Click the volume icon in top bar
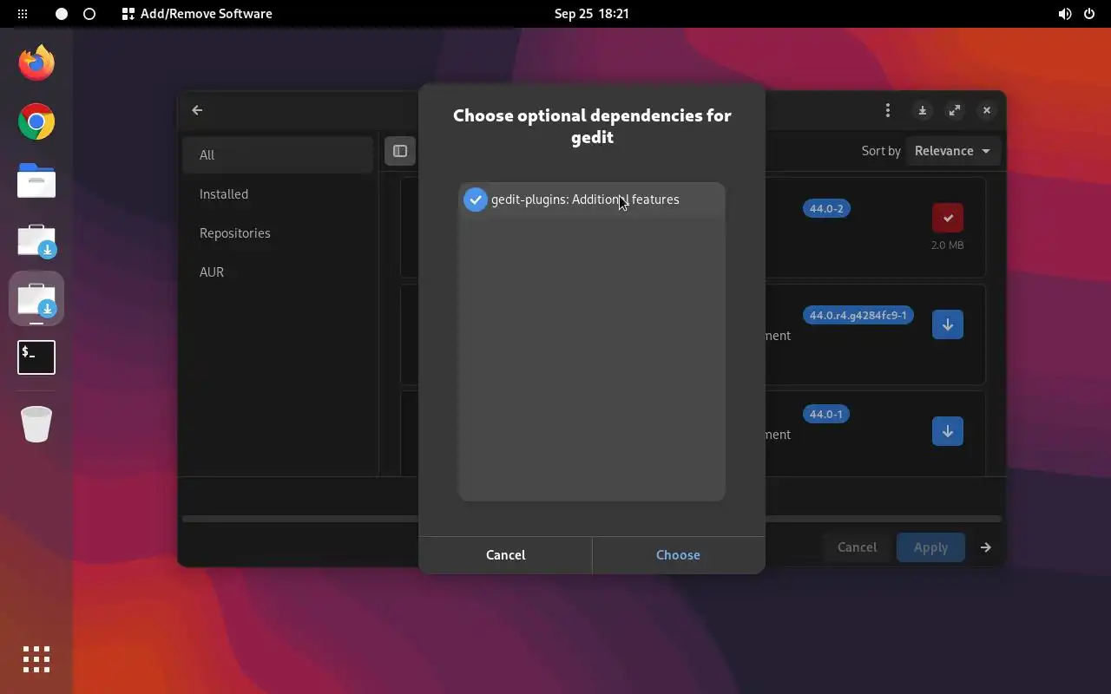Screen dimensions: 1111x694 (x=1065, y=14)
